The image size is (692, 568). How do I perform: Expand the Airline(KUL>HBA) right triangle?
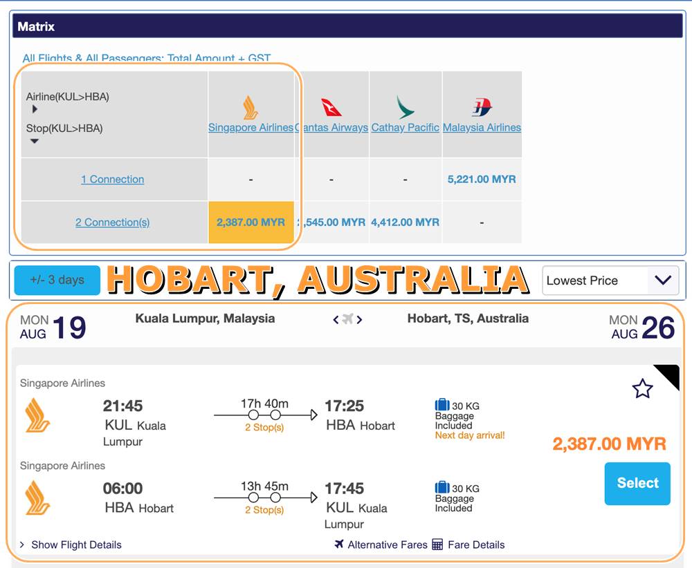click(x=35, y=109)
